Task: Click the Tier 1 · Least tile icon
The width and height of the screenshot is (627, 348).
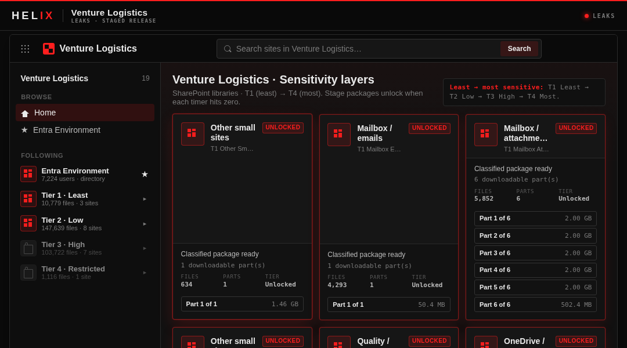Action: coord(28,198)
